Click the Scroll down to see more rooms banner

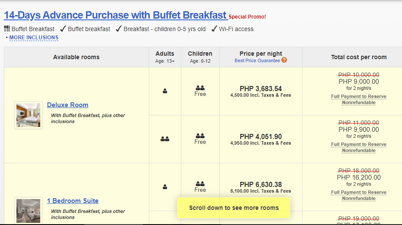[x=234, y=208]
